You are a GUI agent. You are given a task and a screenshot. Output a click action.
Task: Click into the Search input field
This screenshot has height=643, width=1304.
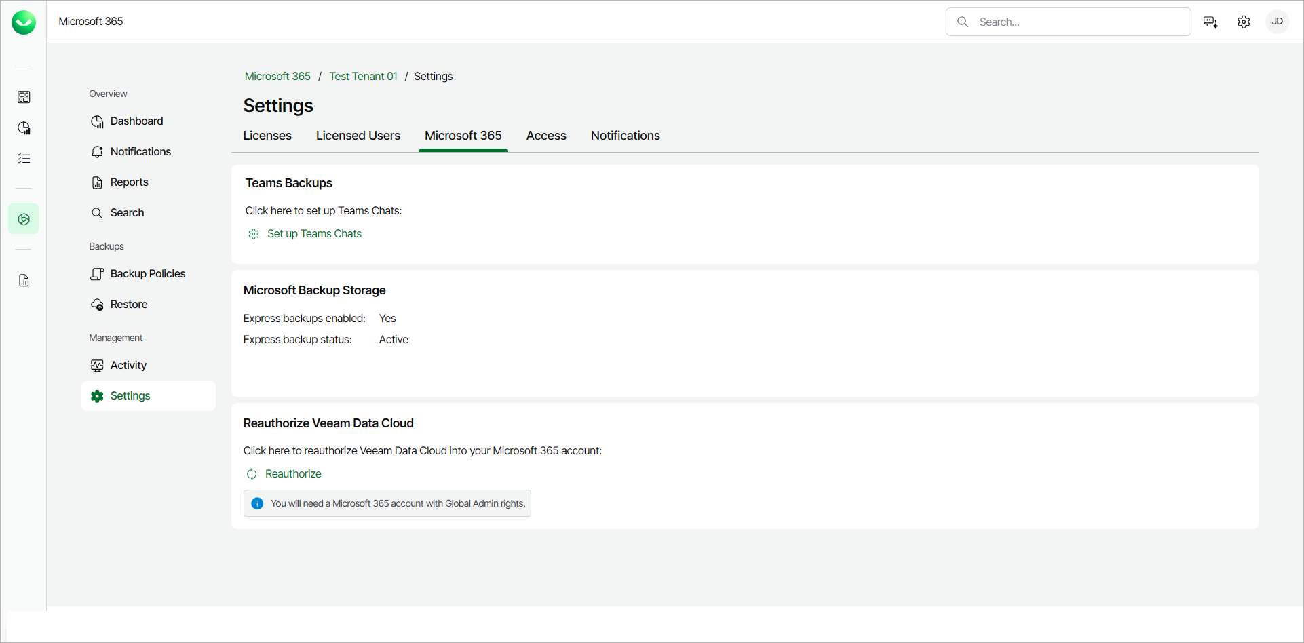(x=1079, y=22)
